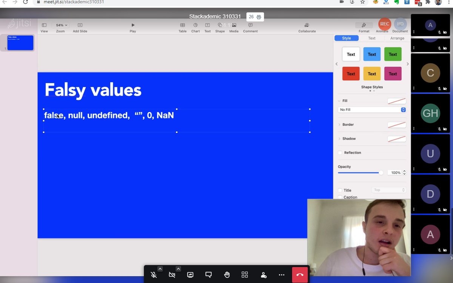Screen dimensions: 453x283
Task: Click the HD video quality indicator
Action: [400, 24]
